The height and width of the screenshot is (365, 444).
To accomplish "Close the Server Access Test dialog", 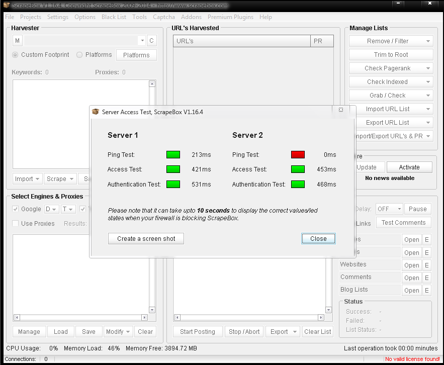I will [x=318, y=238].
